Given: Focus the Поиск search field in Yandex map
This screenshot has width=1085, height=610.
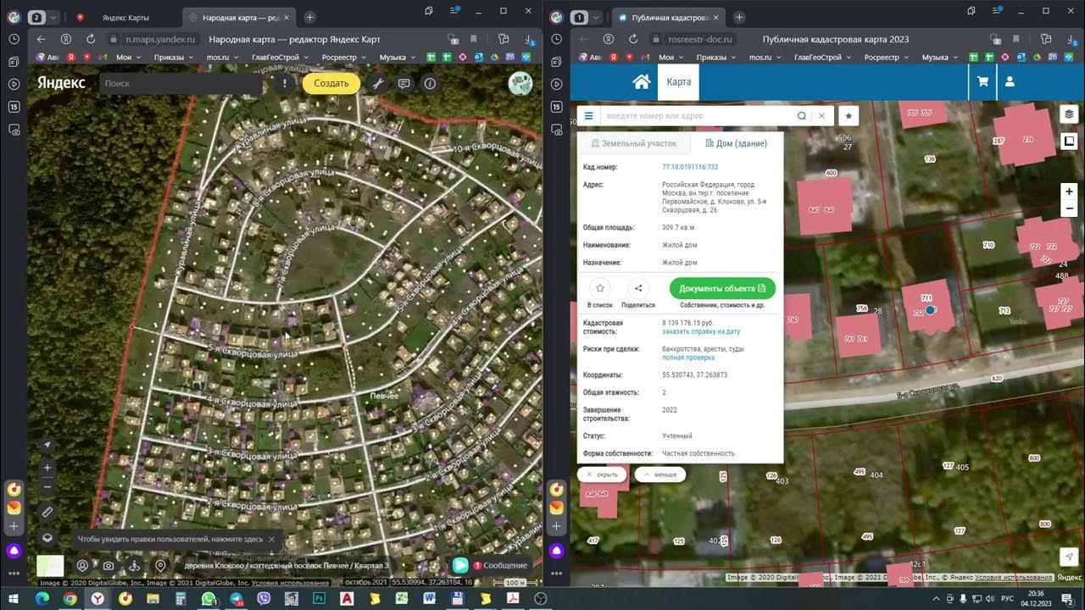Looking at the screenshot, I should click(x=182, y=83).
